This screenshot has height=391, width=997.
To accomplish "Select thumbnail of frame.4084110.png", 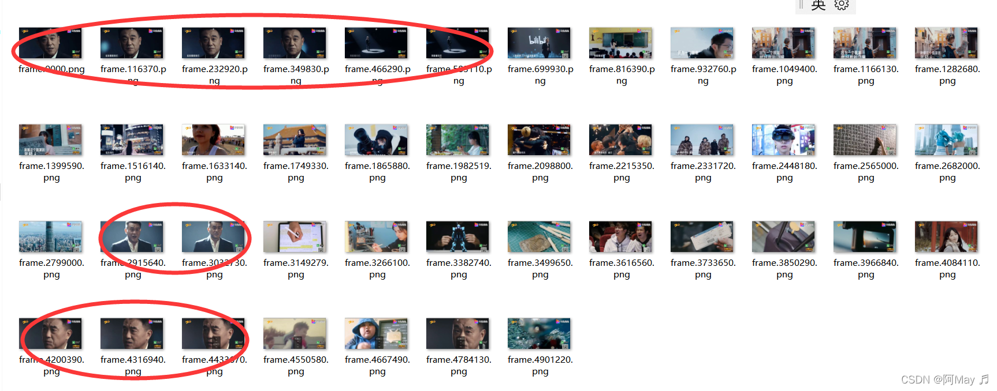I will pyautogui.click(x=946, y=237).
